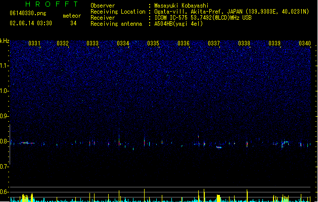Click the Receiving Location label
The width and height of the screenshot is (318, 202).
pos(118,12)
